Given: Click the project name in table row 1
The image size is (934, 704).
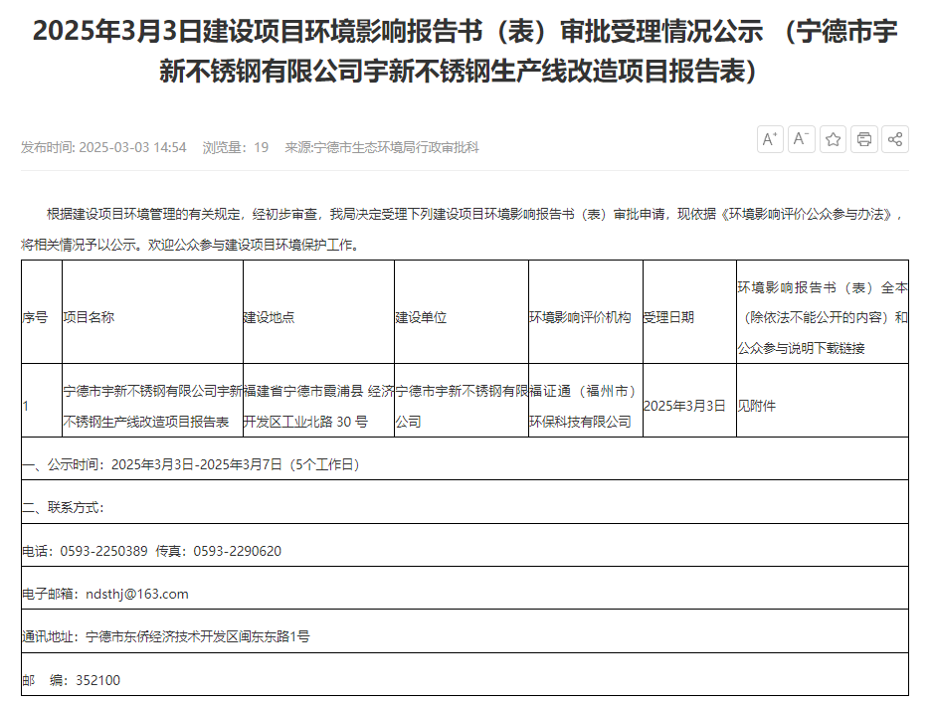Looking at the screenshot, I should pyautogui.click(x=149, y=405).
